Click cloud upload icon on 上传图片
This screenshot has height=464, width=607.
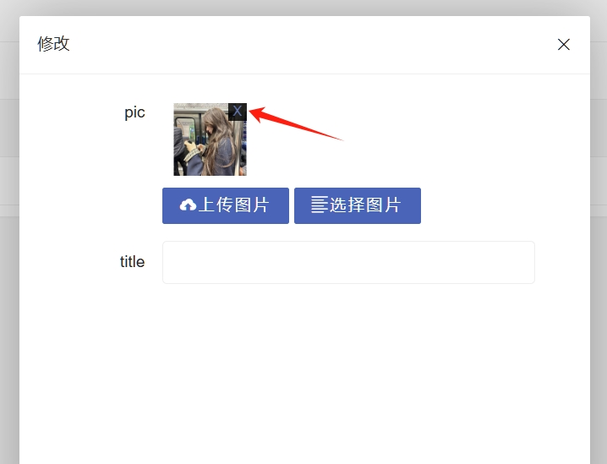pyautogui.click(x=189, y=205)
